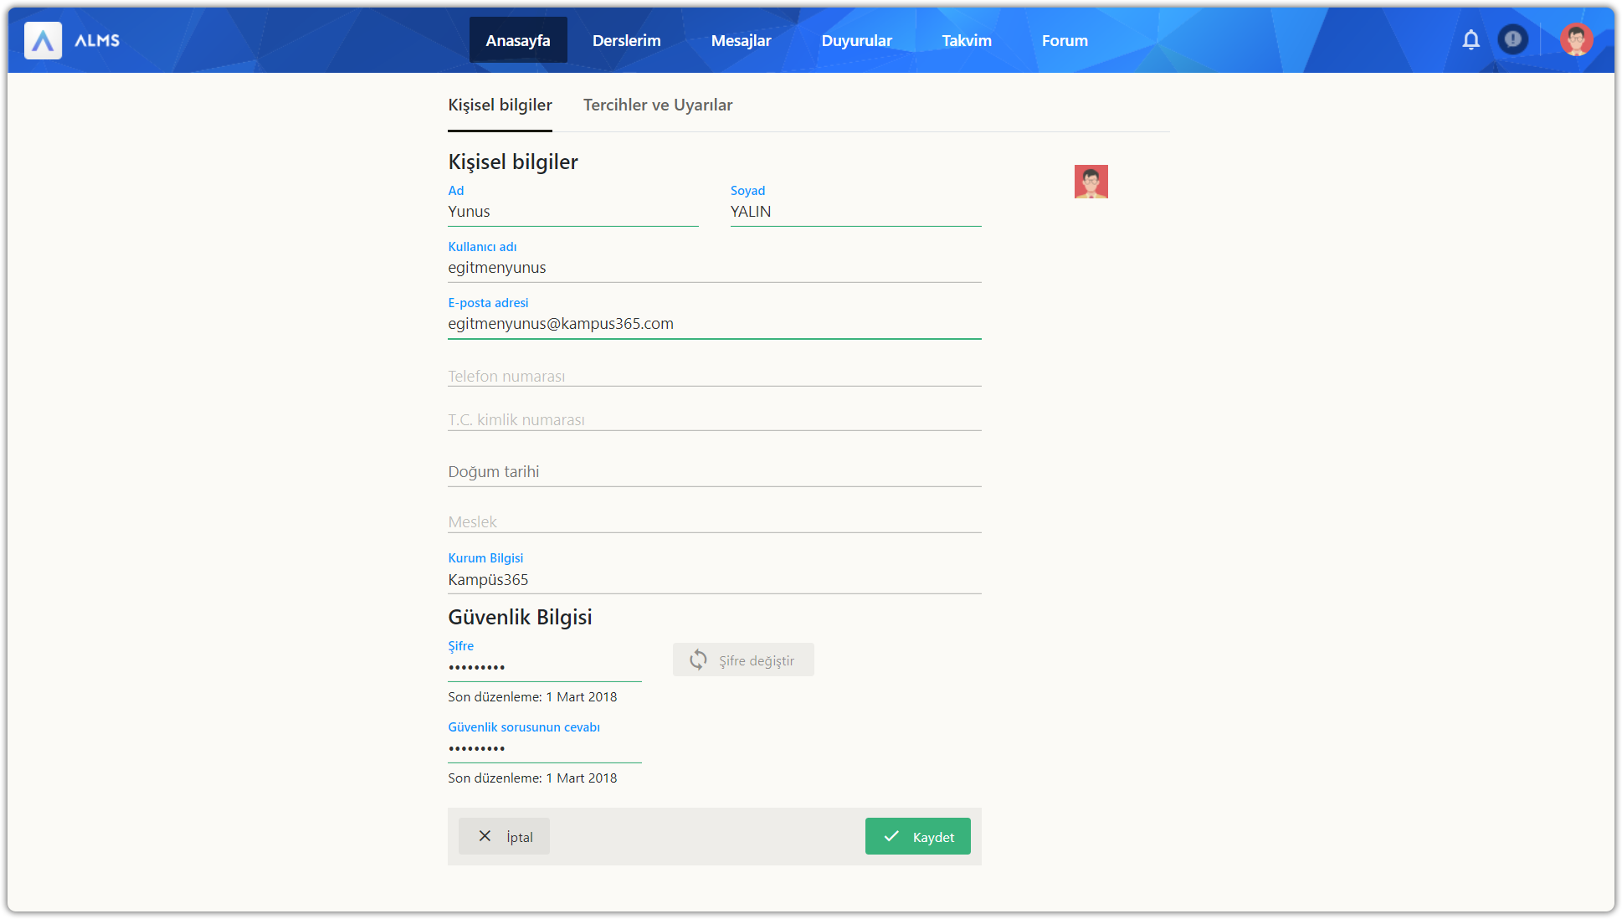Click the profile picture thumbnail

(x=1091, y=182)
